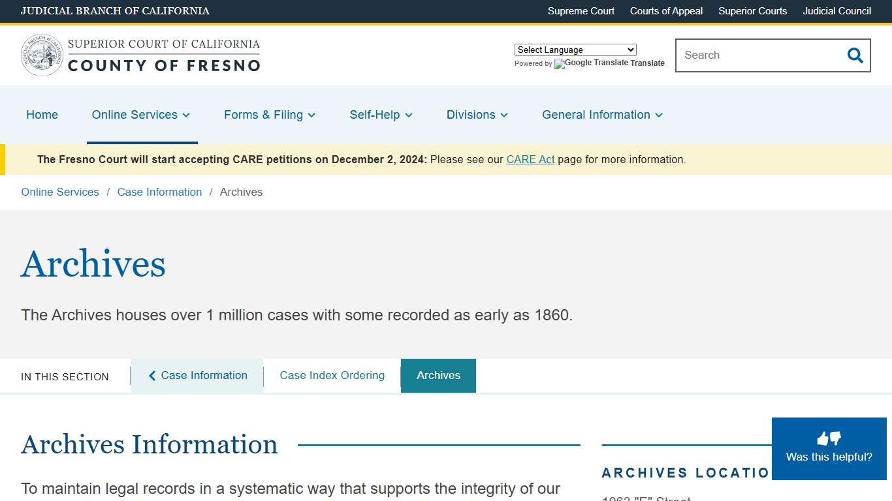892x501 pixels.
Task: Open the Select Language dropdown
Action: (575, 50)
